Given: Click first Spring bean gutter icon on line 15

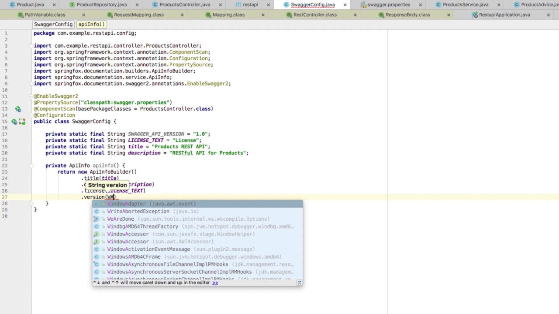Looking at the screenshot, I should click(14, 122).
